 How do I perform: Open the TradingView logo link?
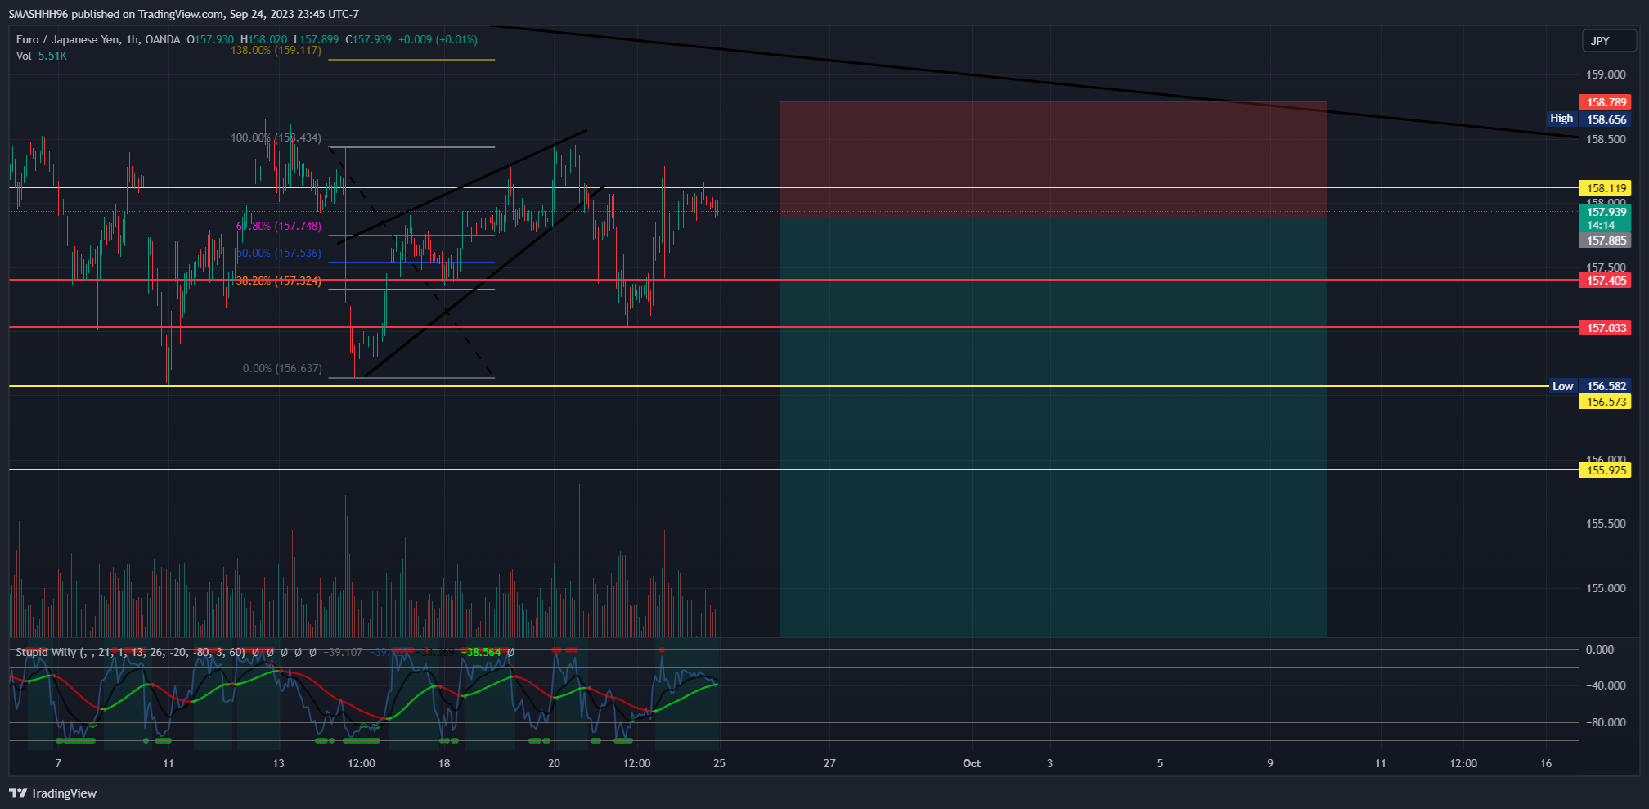[52, 793]
